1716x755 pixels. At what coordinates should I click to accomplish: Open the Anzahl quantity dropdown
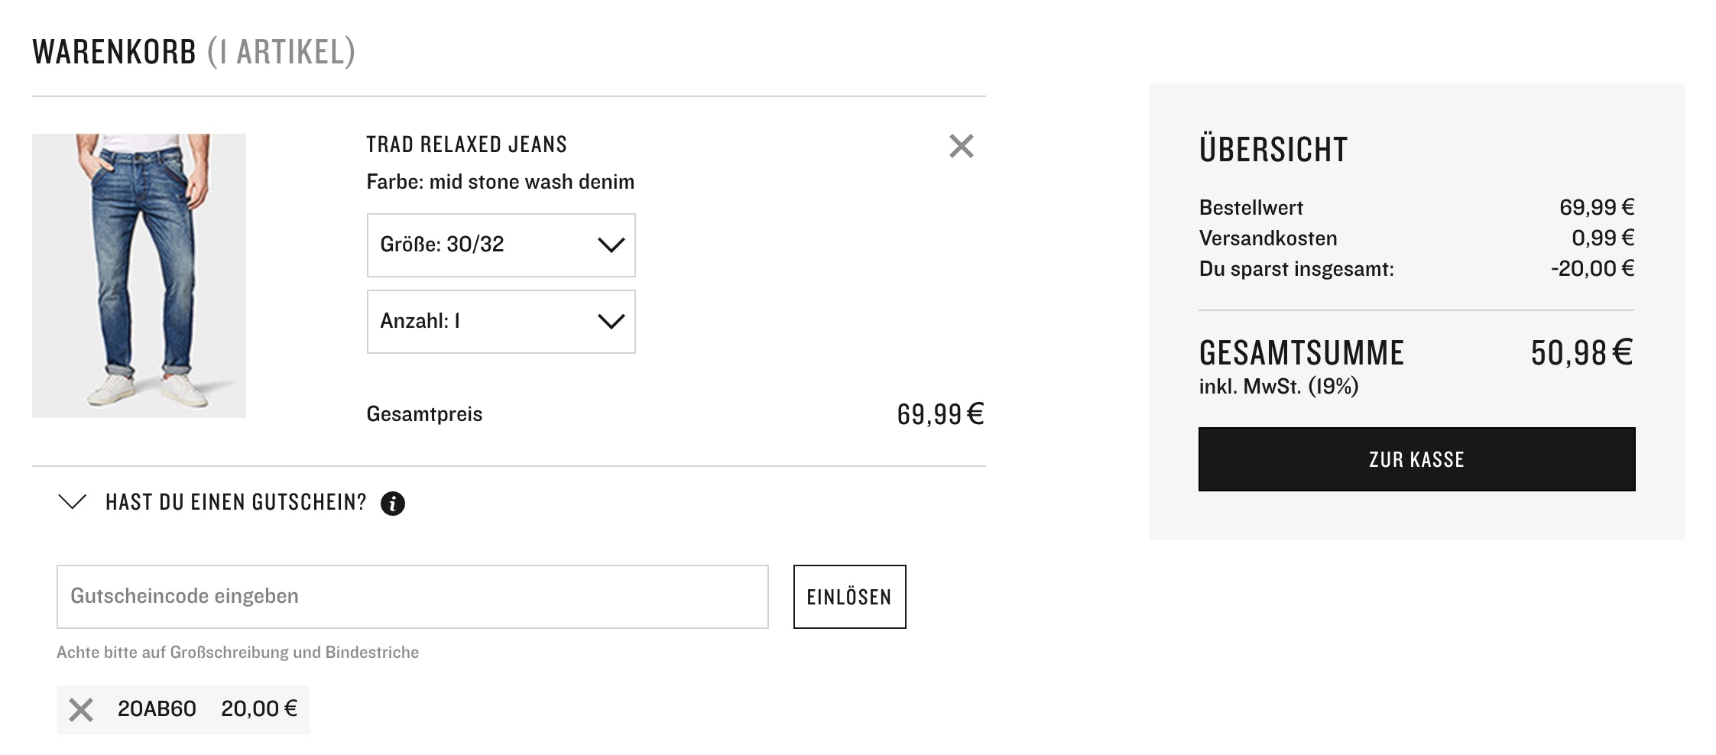501,322
